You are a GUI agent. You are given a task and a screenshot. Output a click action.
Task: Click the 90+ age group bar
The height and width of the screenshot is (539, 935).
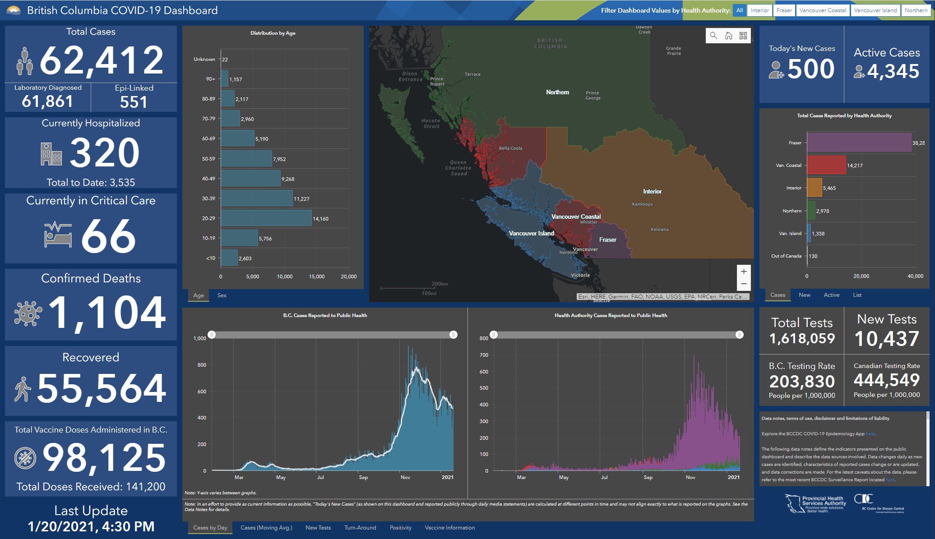pos(224,79)
